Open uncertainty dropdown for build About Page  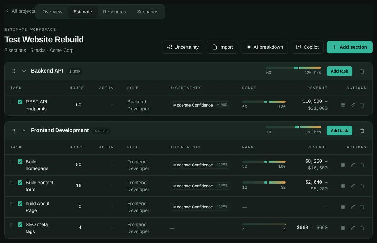tap(200, 207)
